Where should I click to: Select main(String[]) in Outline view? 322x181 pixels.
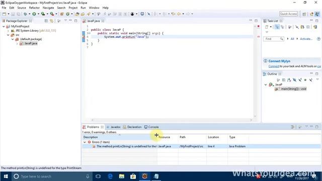pyautogui.click(x=291, y=89)
